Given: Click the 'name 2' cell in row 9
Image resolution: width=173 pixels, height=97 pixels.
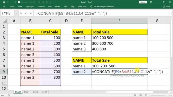Looking at the screenshot, I should click(82, 72).
